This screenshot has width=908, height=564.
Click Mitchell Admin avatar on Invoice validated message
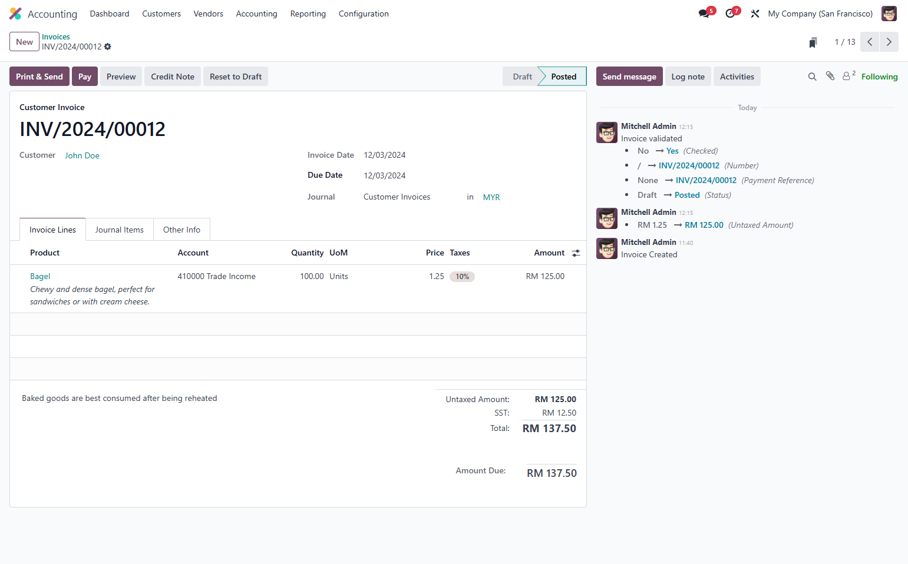pyautogui.click(x=607, y=132)
